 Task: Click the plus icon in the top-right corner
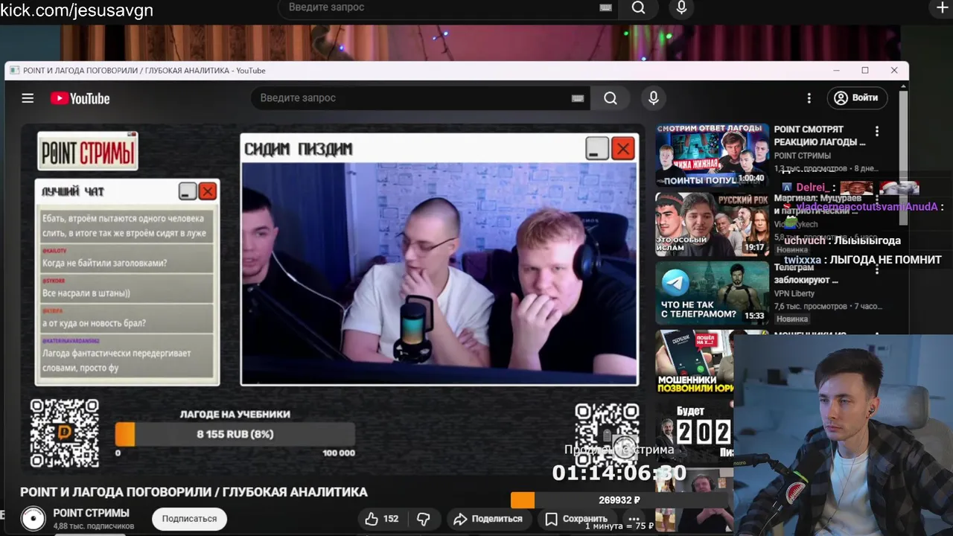click(943, 7)
